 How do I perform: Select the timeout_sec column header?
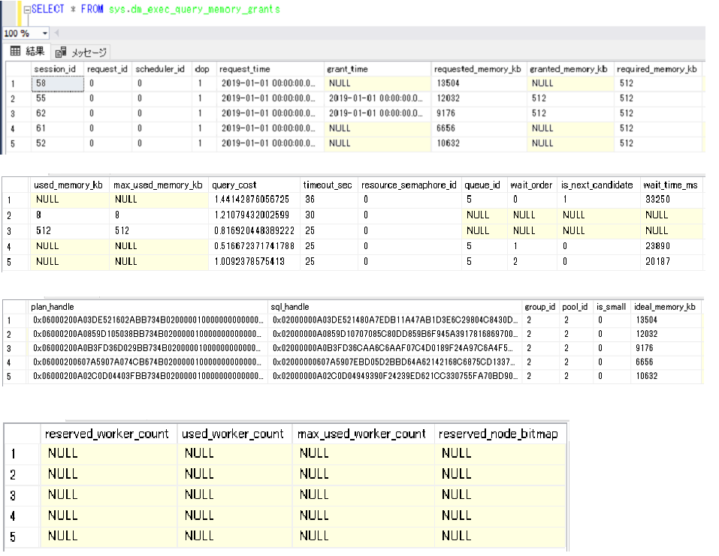coord(329,185)
